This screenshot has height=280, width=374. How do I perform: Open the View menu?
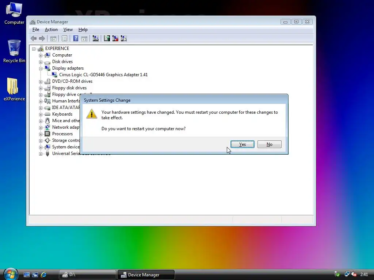click(x=68, y=30)
